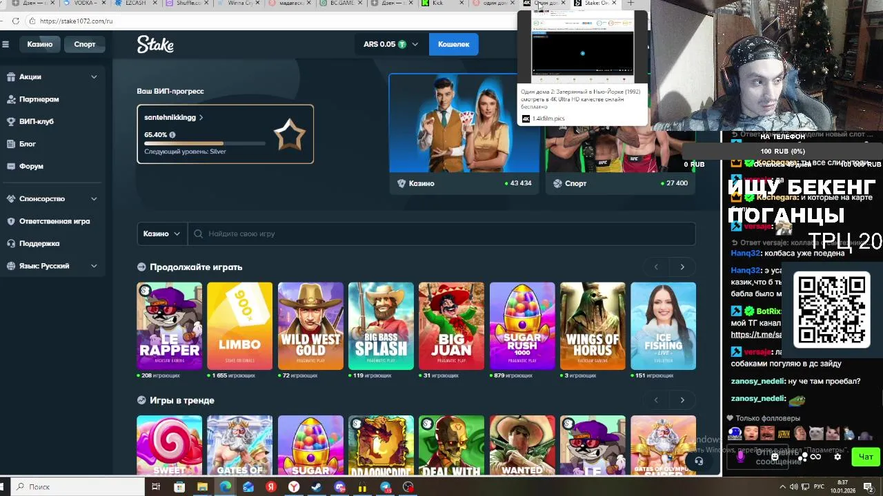Open the ARS 0.05 balance dropdown
Image resolution: width=883 pixels, height=496 pixels.
390,44
